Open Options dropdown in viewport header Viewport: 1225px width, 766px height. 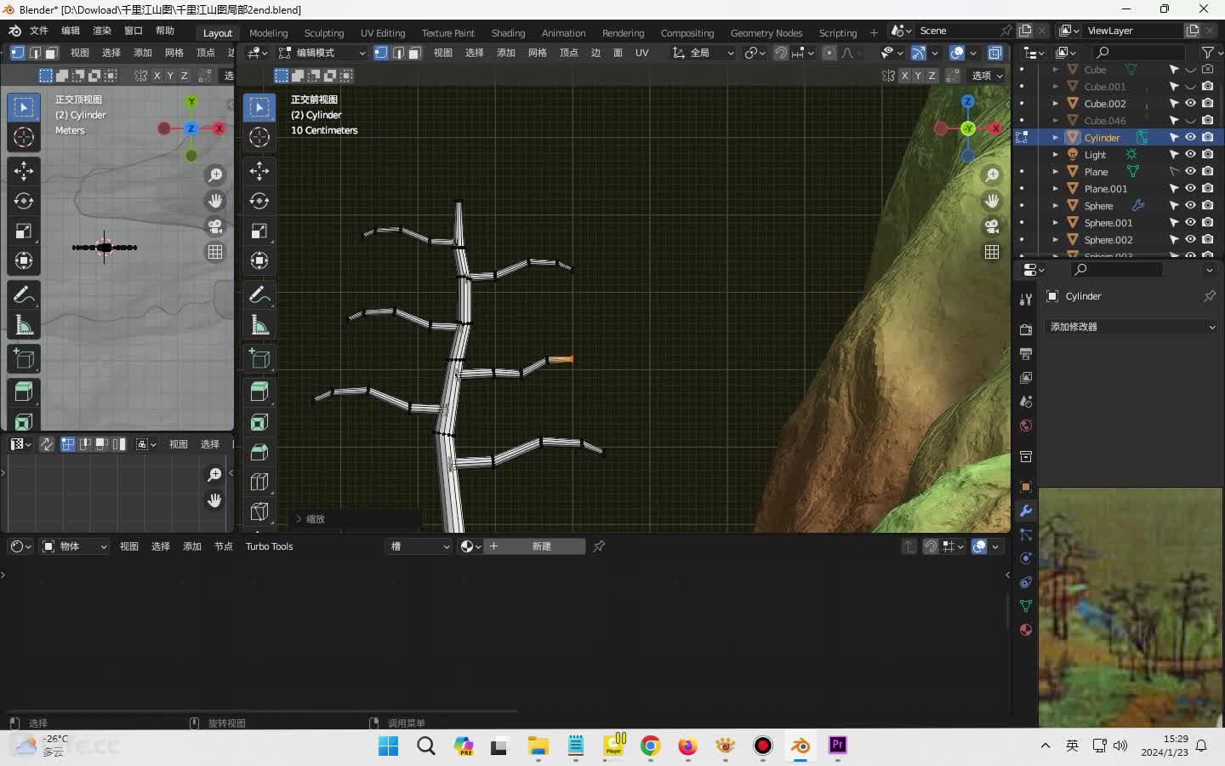(987, 75)
